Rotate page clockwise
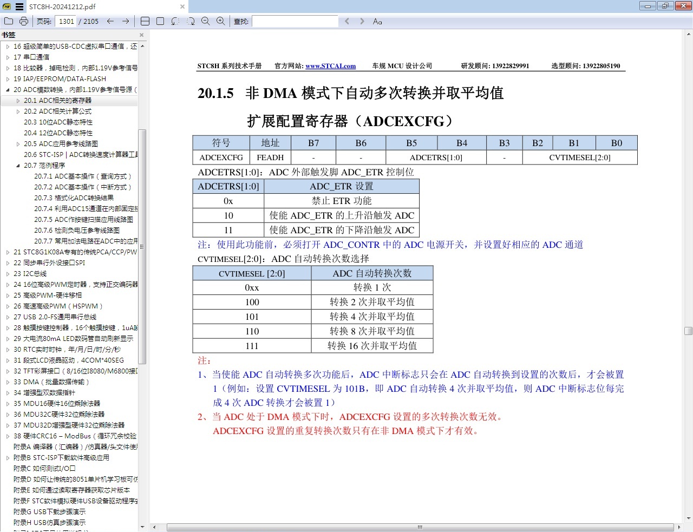Image resolution: width=693 pixels, height=532 pixels. tap(191, 21)
